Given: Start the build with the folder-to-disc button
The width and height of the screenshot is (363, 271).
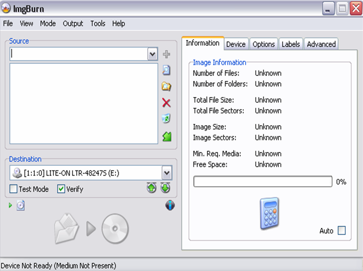Looking at the screenshot, I should [92, 229].
